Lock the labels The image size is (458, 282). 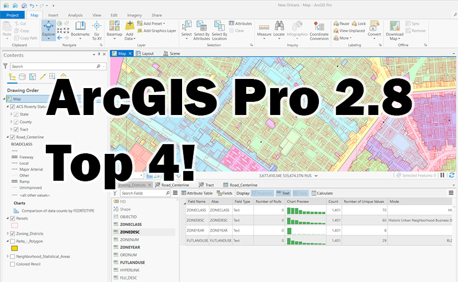[359, 23]
